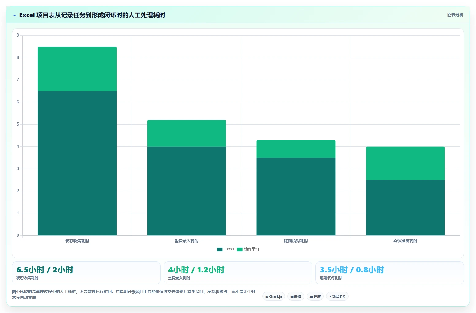Click the 延期核对耗时 x-axis label
476x313 pixels.
(x=296, y=241)
